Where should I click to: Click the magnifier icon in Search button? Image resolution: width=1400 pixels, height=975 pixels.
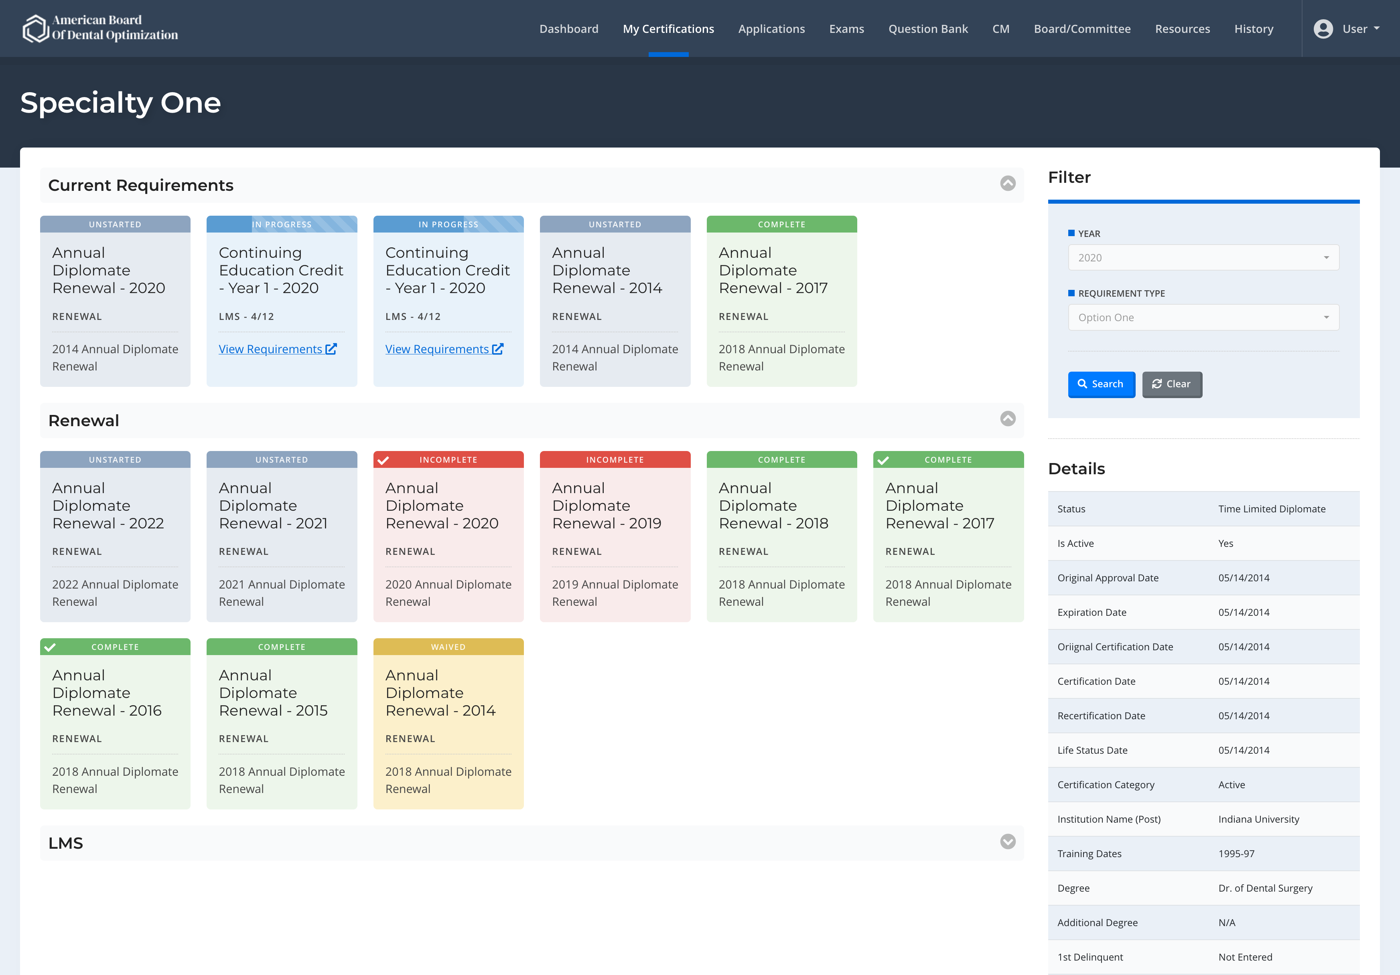pyautogui.click(x=1082, y=384)
